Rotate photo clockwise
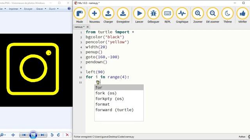The width and height of the screenshot is (250, 140). tap(58, 135)
